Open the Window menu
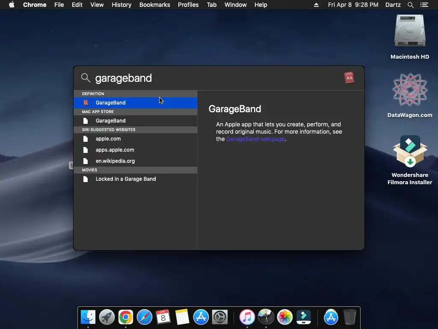This screenshot has width=438, height=329. (236, 5)
